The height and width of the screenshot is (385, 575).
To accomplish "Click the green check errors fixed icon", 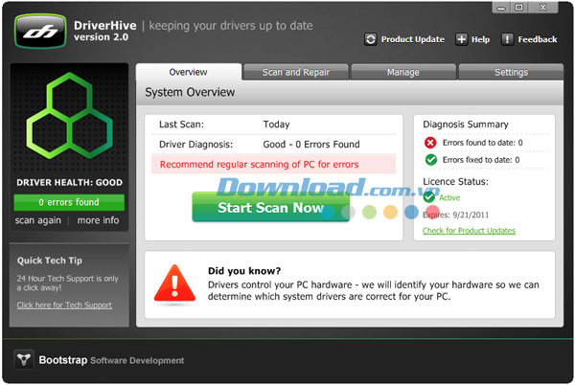I will click(x=431, y=160).
